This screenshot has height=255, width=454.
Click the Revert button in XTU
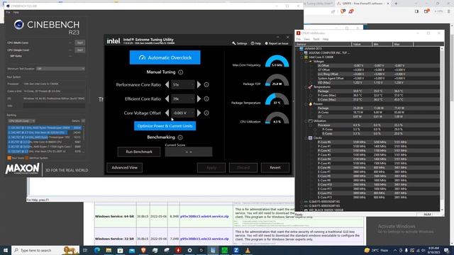click(x=275, y=167)
